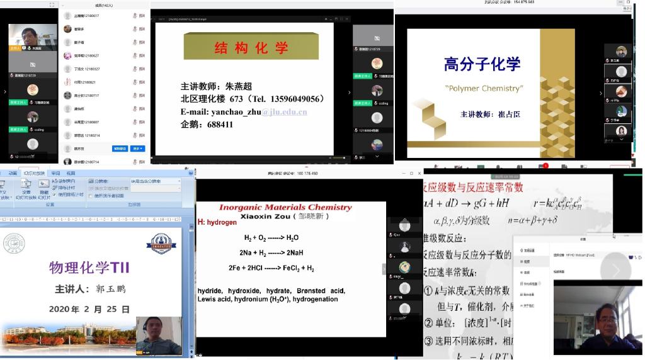Open the jlu.edu.cn email link
The height and width of the screenshot is (360, 645).
284,112
